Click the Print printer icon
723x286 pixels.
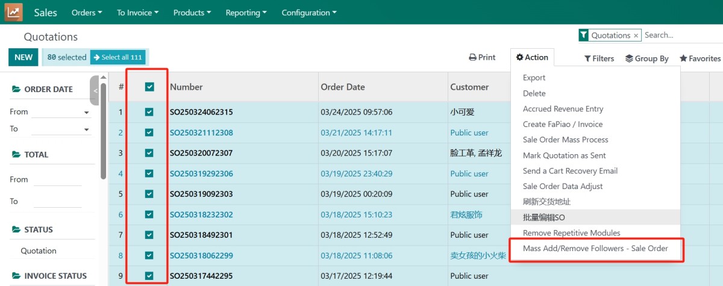pos(473,58)
